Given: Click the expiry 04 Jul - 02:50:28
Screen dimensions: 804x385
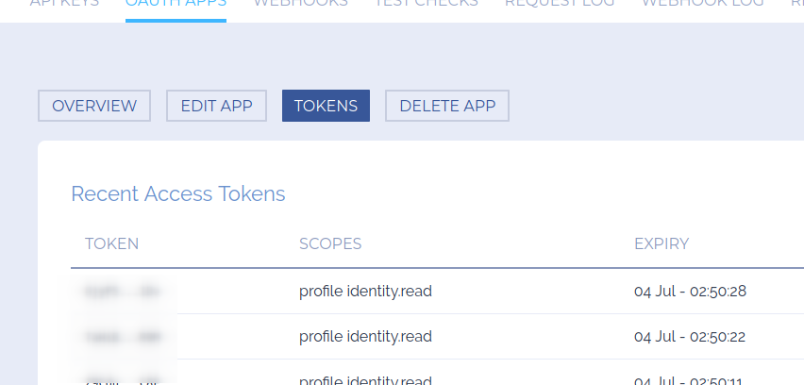Looking at the screenshot, I should coord(690,292).
